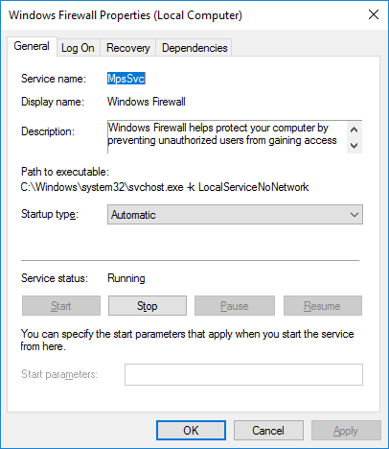Click the Startup type dropdown arrow
This screenshot has height=449, width=389.
tap(355, 215)
